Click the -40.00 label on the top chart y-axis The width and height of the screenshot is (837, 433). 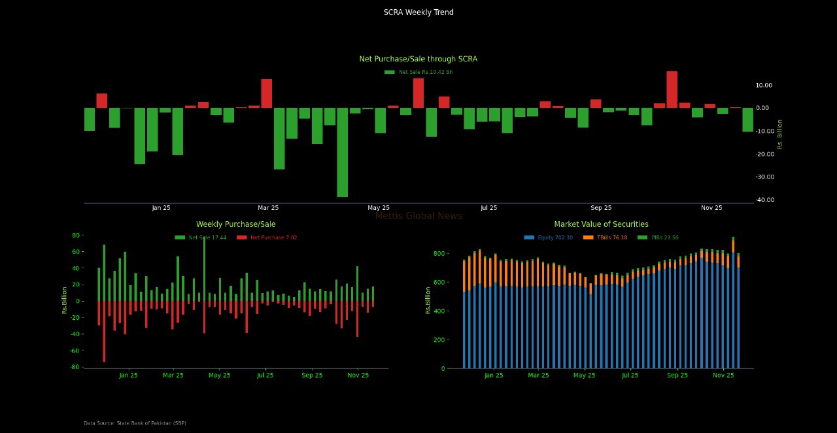point(764,199)
